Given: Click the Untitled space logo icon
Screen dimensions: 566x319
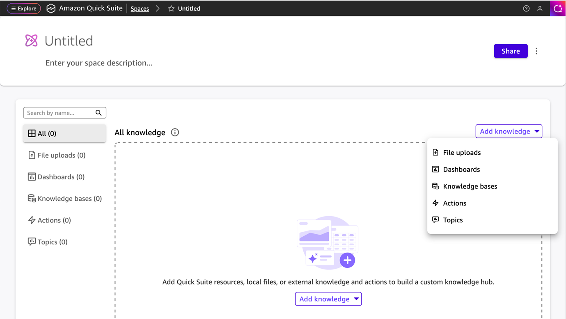Looking at the screenshot, I should coord(31,41).
